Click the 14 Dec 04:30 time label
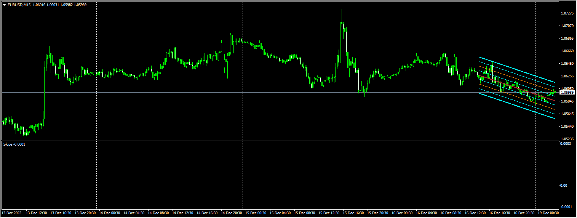This screenshot has height=218, width=577. tap(134, 213)
